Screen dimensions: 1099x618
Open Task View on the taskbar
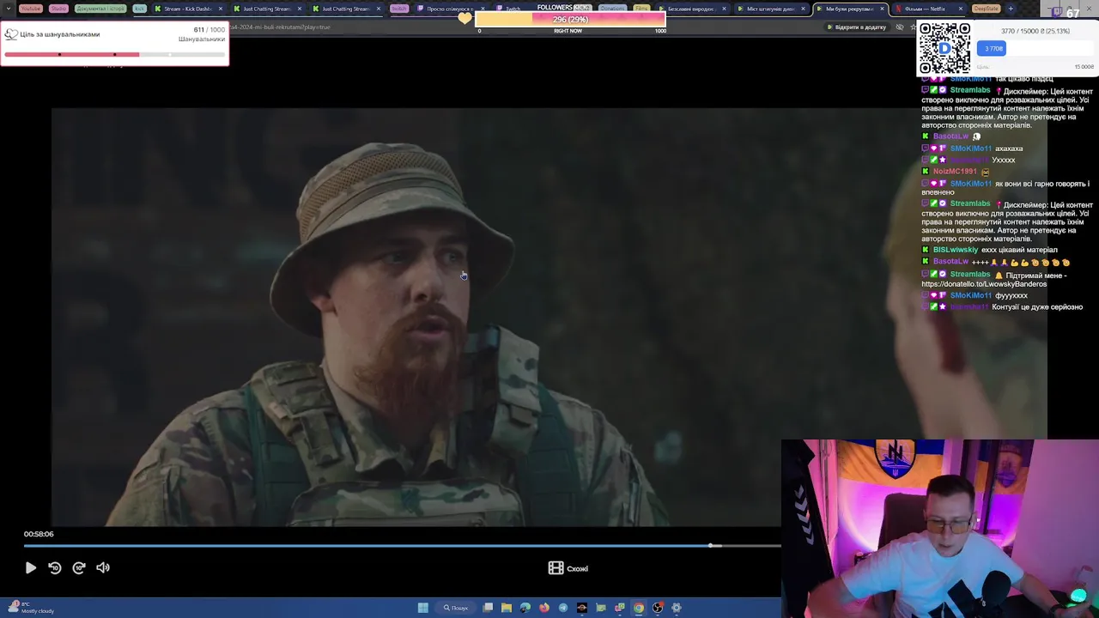488,608
